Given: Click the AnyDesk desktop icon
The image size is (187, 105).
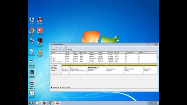Looking at the screenshot, I should coord(40,31).
